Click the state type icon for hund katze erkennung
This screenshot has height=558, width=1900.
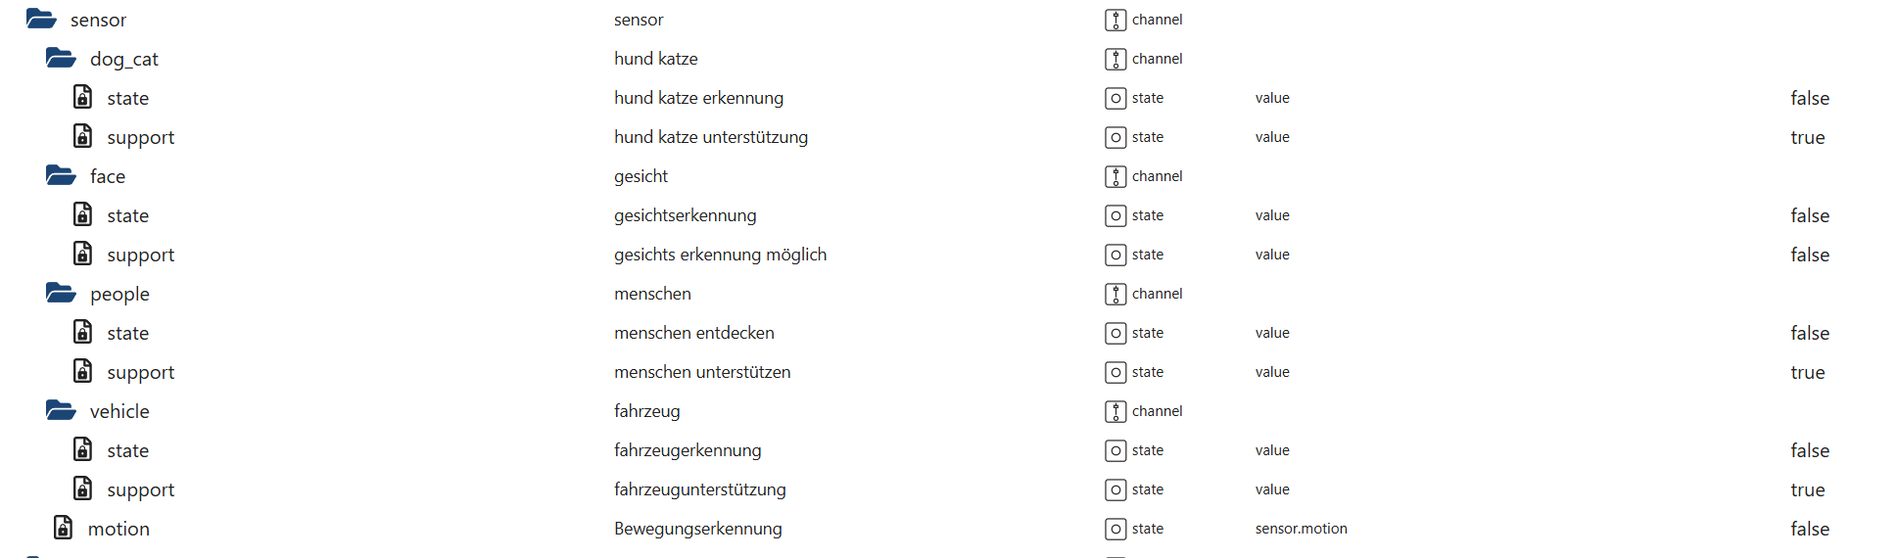tap(1116, 98)
